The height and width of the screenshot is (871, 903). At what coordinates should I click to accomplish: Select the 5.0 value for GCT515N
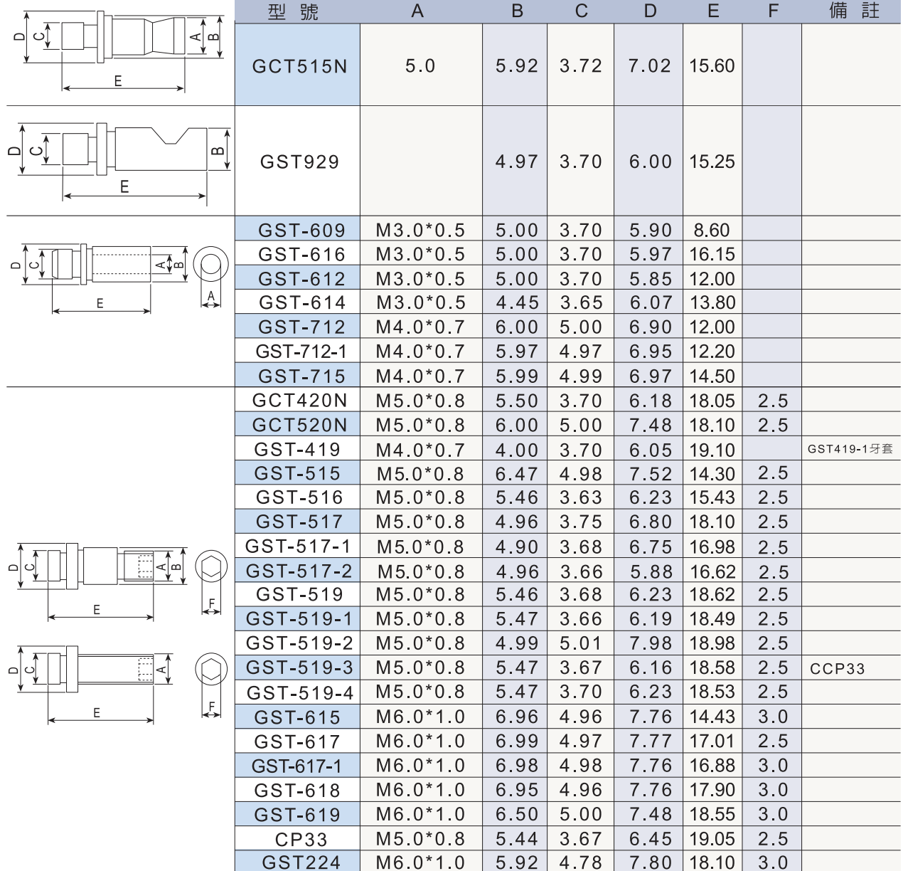click(x=420, y=65)
